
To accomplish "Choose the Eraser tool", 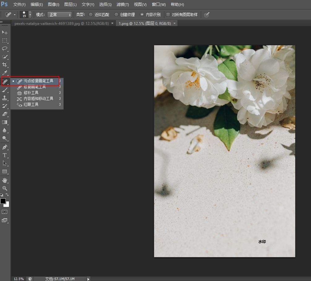I will pos(5,114).
